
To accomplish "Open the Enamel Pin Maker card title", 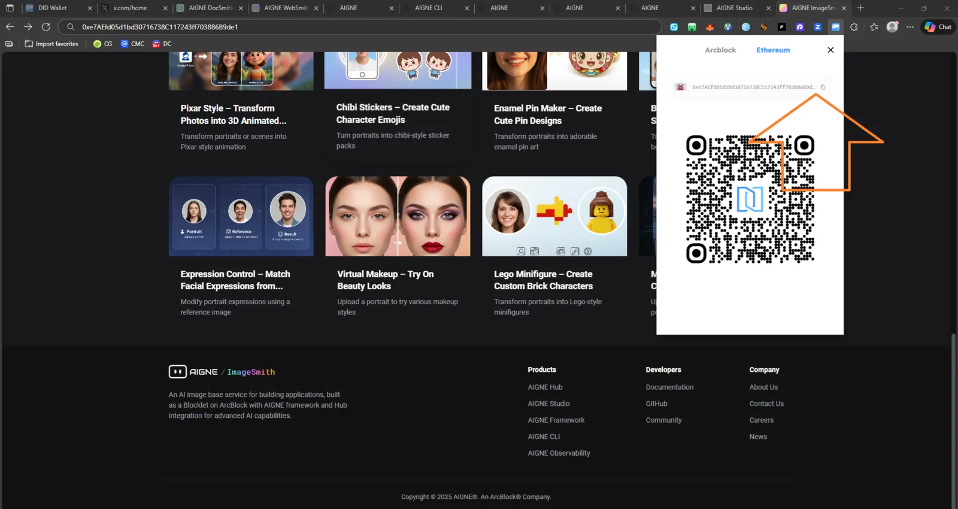I will [x=548, y=114].
